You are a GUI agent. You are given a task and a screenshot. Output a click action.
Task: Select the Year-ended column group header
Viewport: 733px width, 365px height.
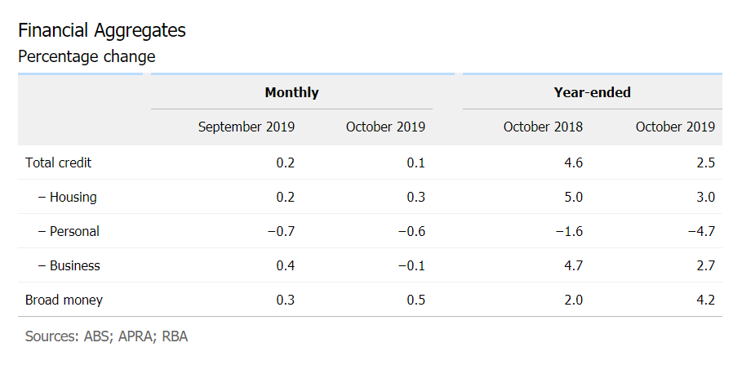pos(592,92)
